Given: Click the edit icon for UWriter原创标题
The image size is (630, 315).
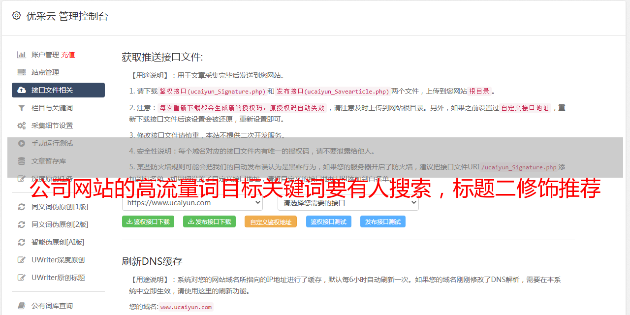Looking at the screenshot, I should pos(22,278).
